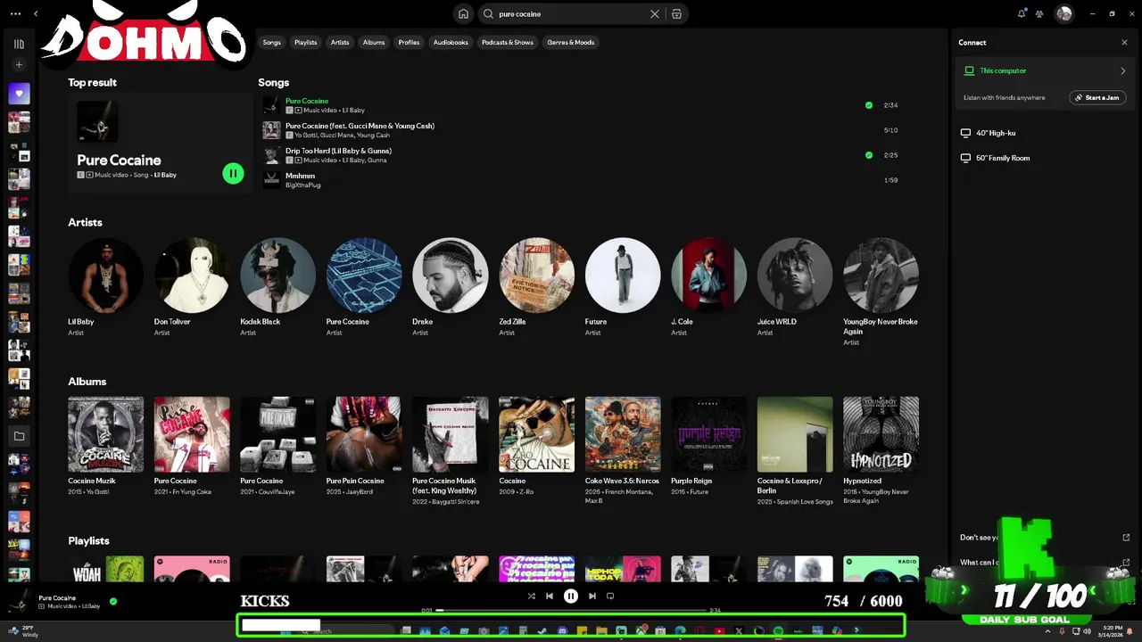Toggle saved checkmark on Pure Cocaine row
The image size is (1142, 642).
tap(869, 105)
